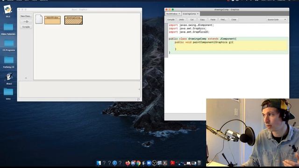Image resolution: width=299 pixels, height=168 pixels.
Task: Click the inheritance arrow button in BlueJ
Action: point(26,21)
